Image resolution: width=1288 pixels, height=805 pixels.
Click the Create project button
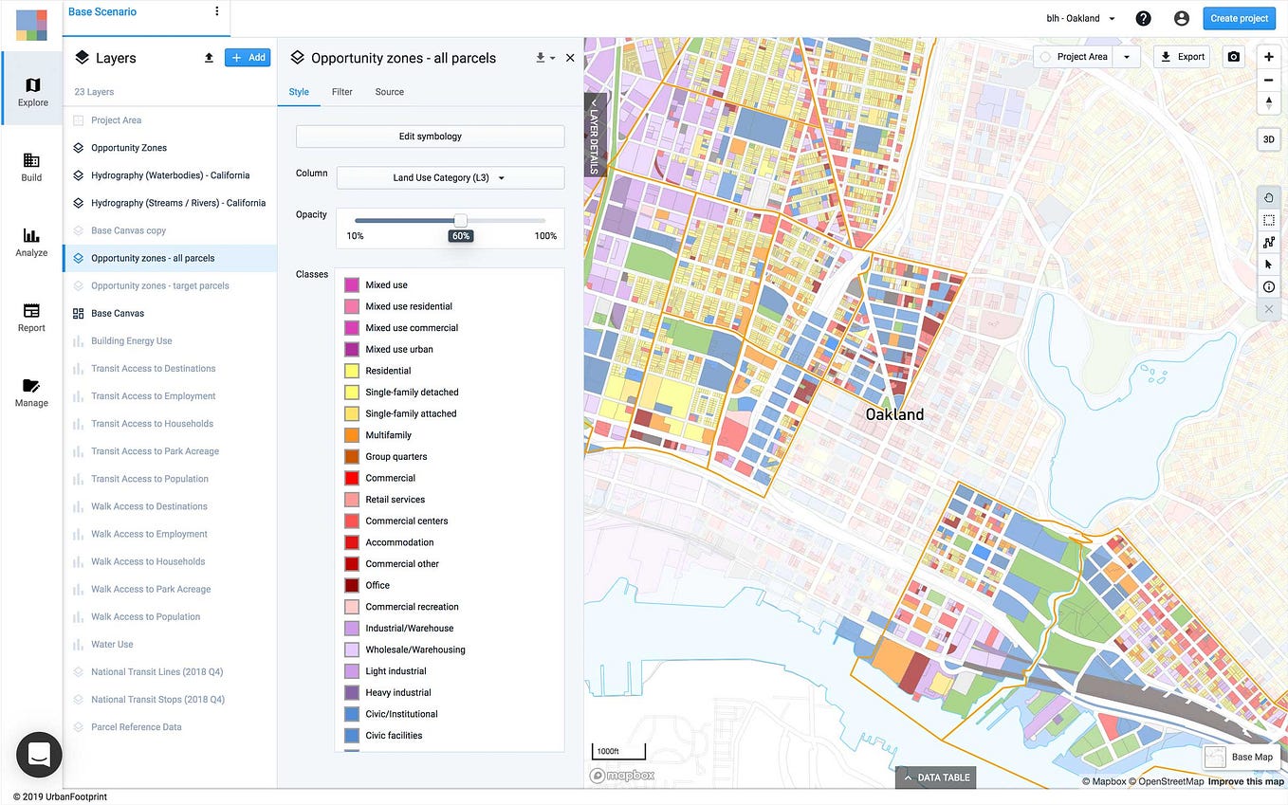click(x=1239, y=17)
